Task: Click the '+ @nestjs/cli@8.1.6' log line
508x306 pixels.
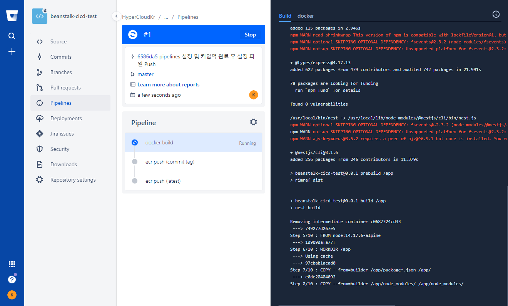Action: click(x=314, y=152)
